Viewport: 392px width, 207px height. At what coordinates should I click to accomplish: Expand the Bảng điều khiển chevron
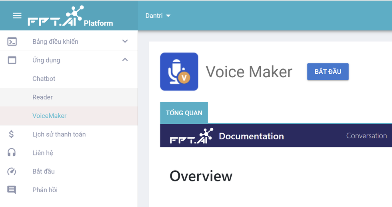pyautogui.click(x=125, y=41)
